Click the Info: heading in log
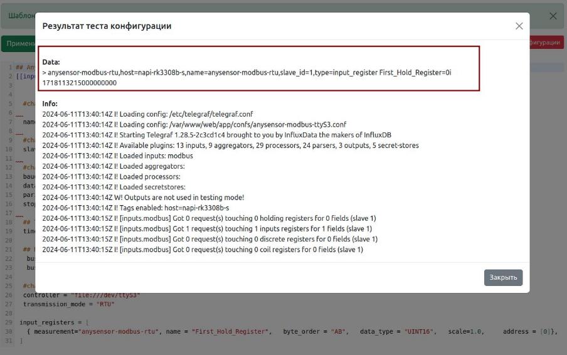 (50, 103)
